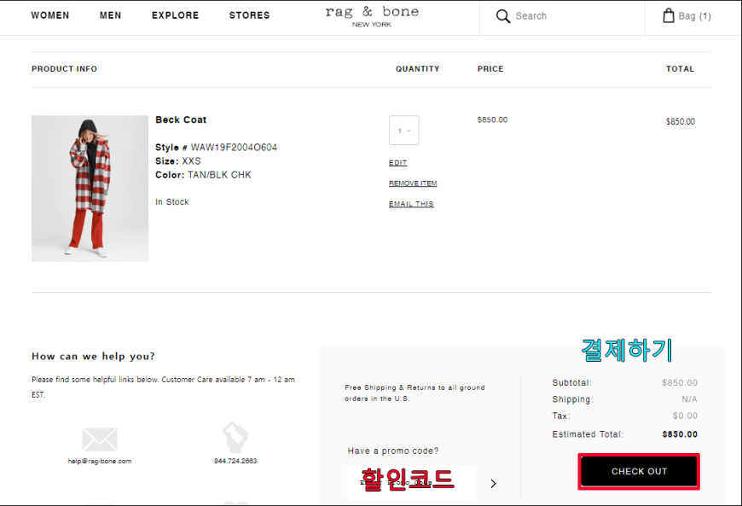This screenshot has height=506, width=742.
Task: Click the phone icon above 844.724.2663
Action: tap(235, 438)
